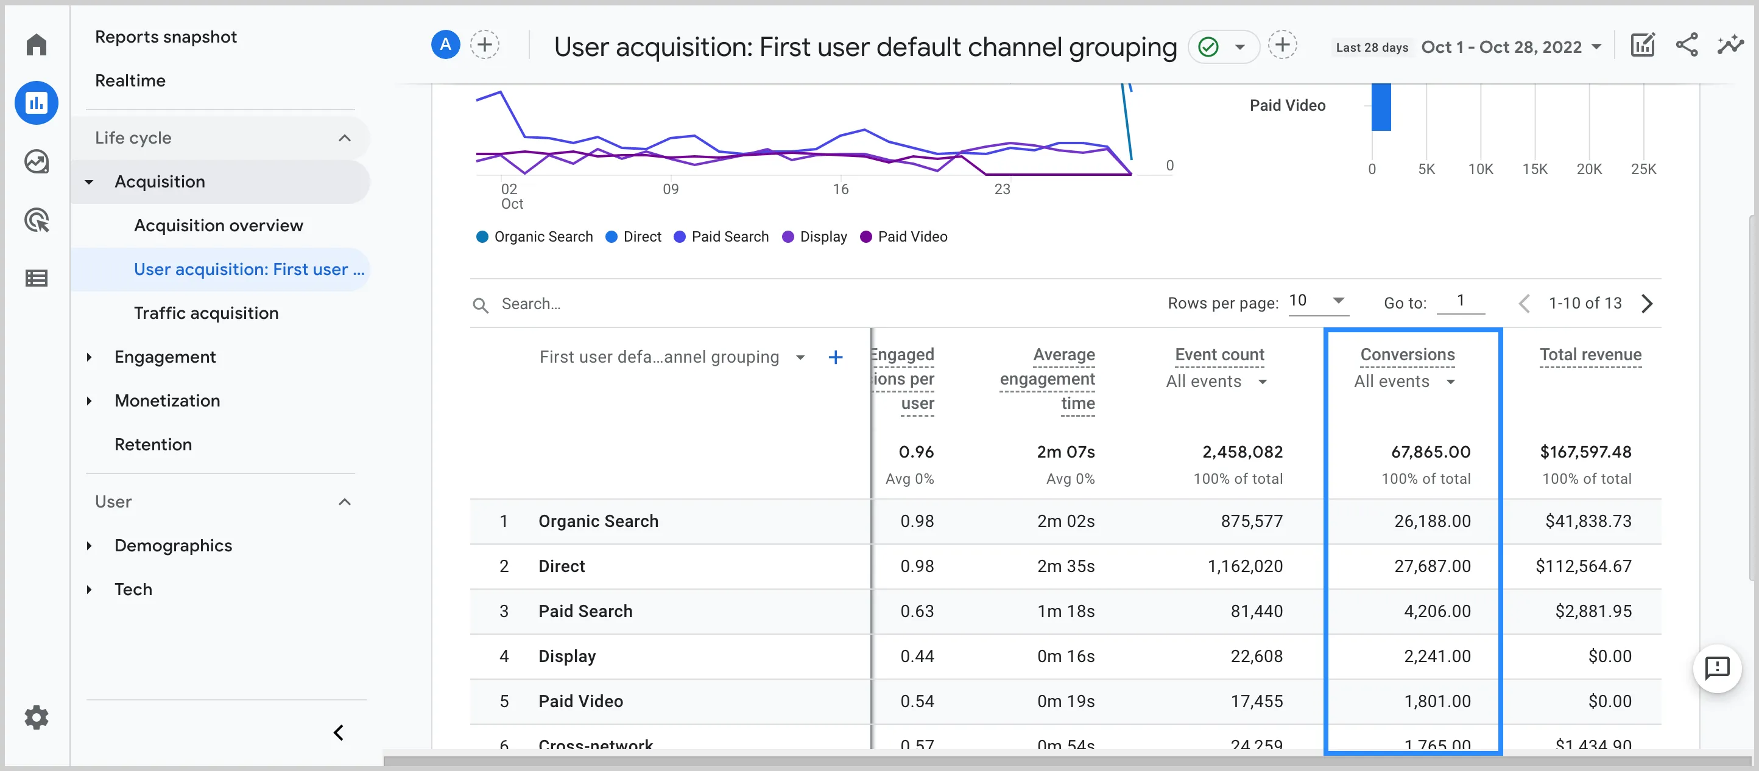The height and width of the screenshot is (771, 1759).
Task: Open the primary dimension grouping dropdown
Action: [800, 358]
